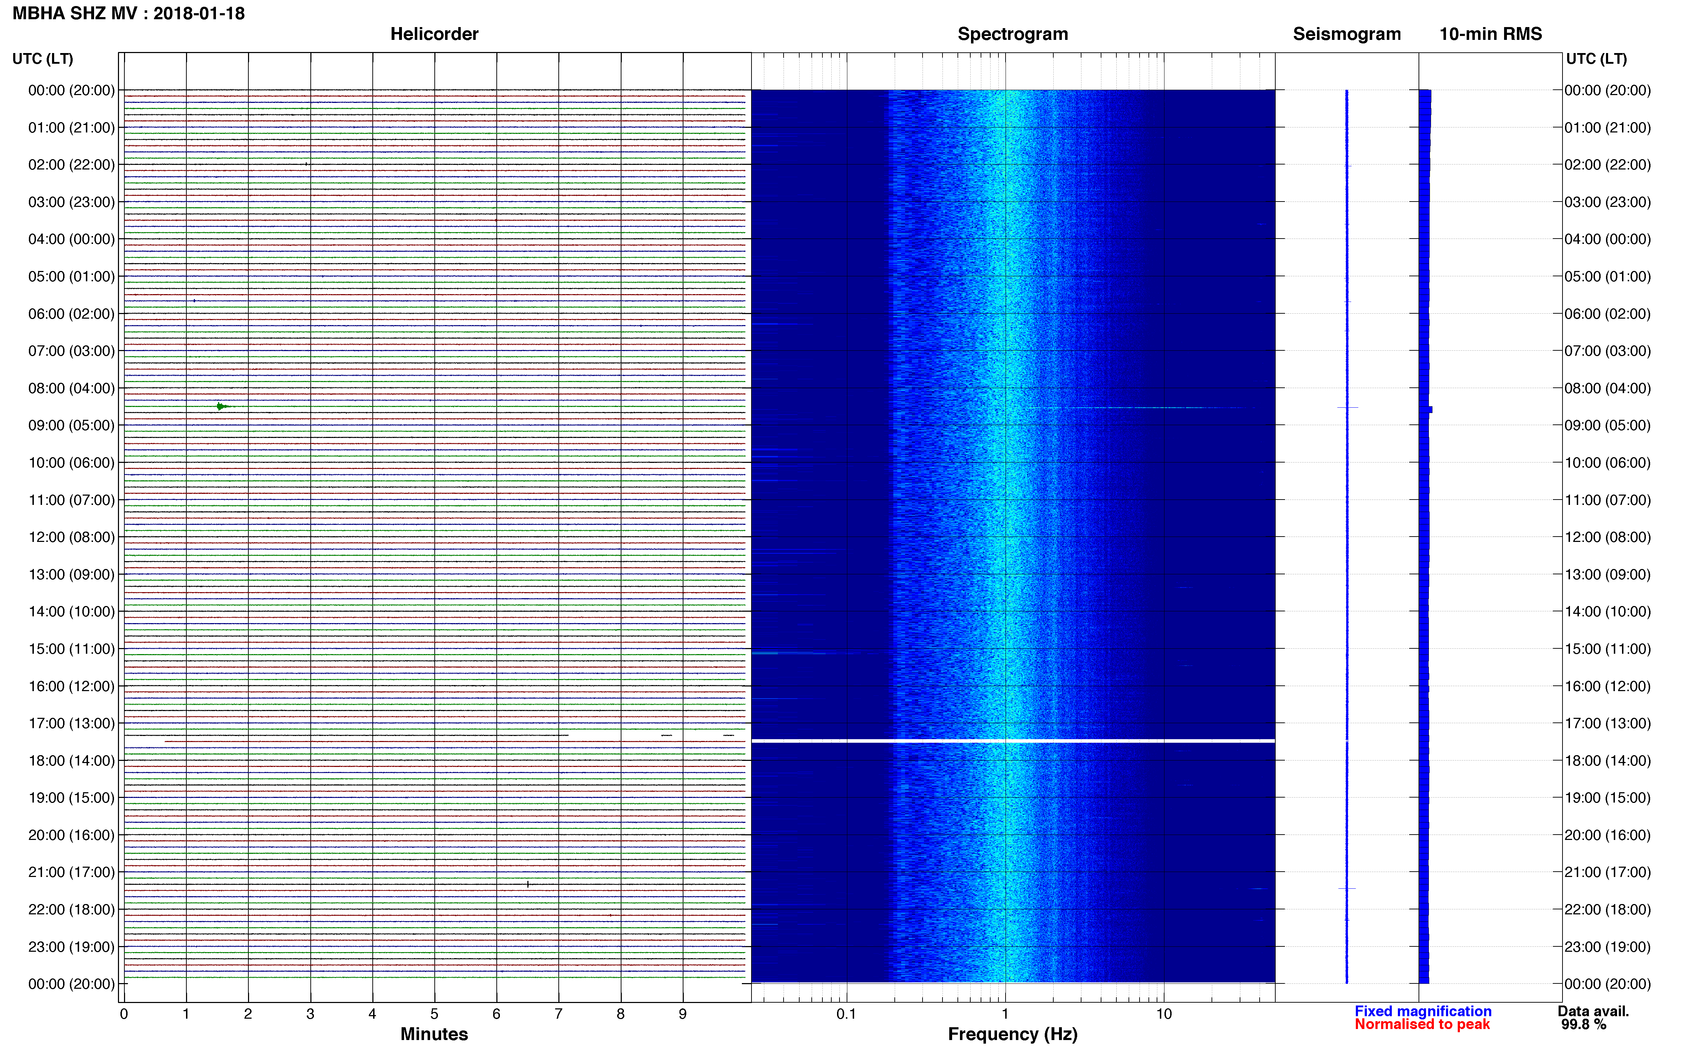The width and height of the screenshot is (1689, 1055).
Task: Click "23:00 (19:00)" on the Helicorder time axis
Action: coord(71,947)
